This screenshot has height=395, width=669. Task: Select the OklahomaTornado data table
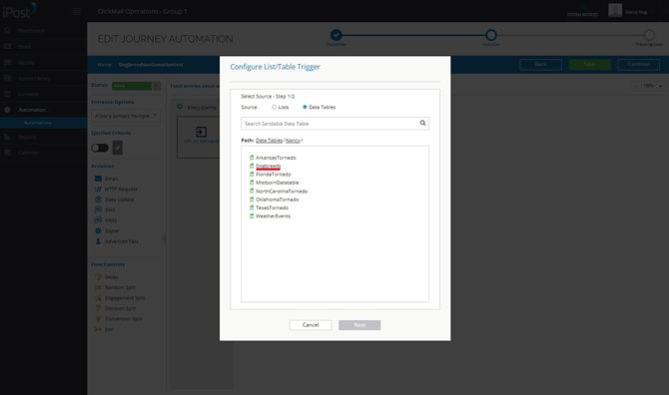[x=277, y=199]
